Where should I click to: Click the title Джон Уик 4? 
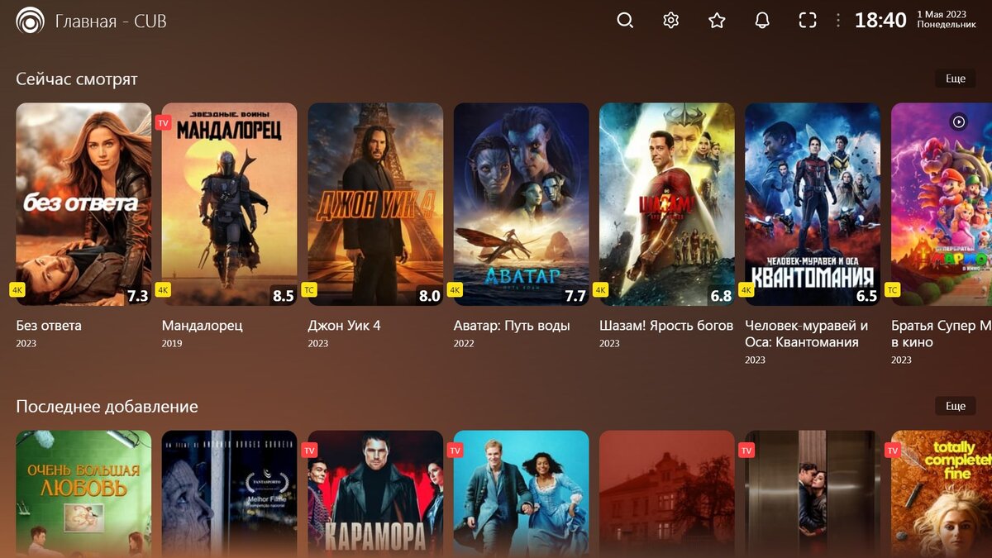click(344, 326)
